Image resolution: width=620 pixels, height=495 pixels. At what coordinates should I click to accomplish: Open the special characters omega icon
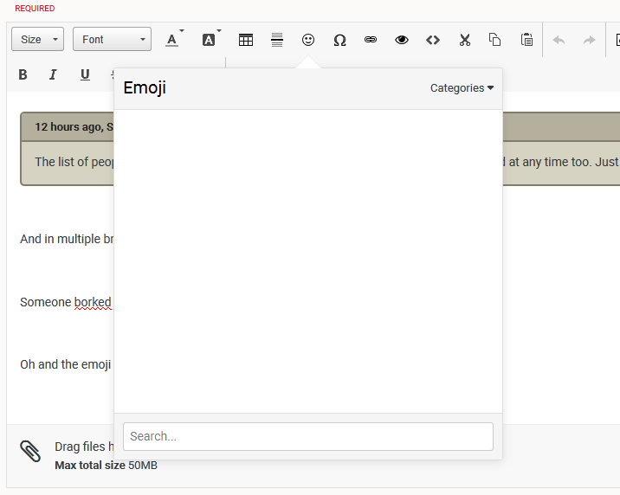click(339, 40)
